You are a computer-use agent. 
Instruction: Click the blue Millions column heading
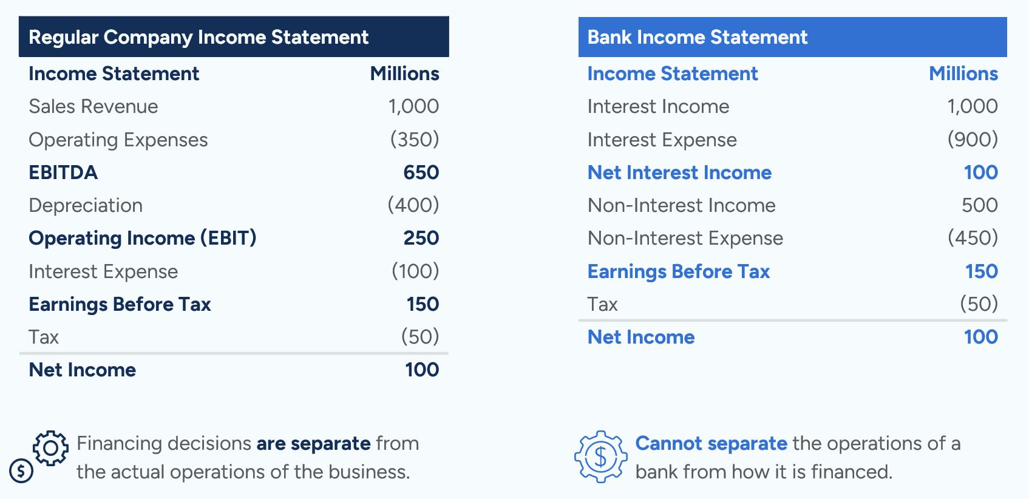pos(963,73)
